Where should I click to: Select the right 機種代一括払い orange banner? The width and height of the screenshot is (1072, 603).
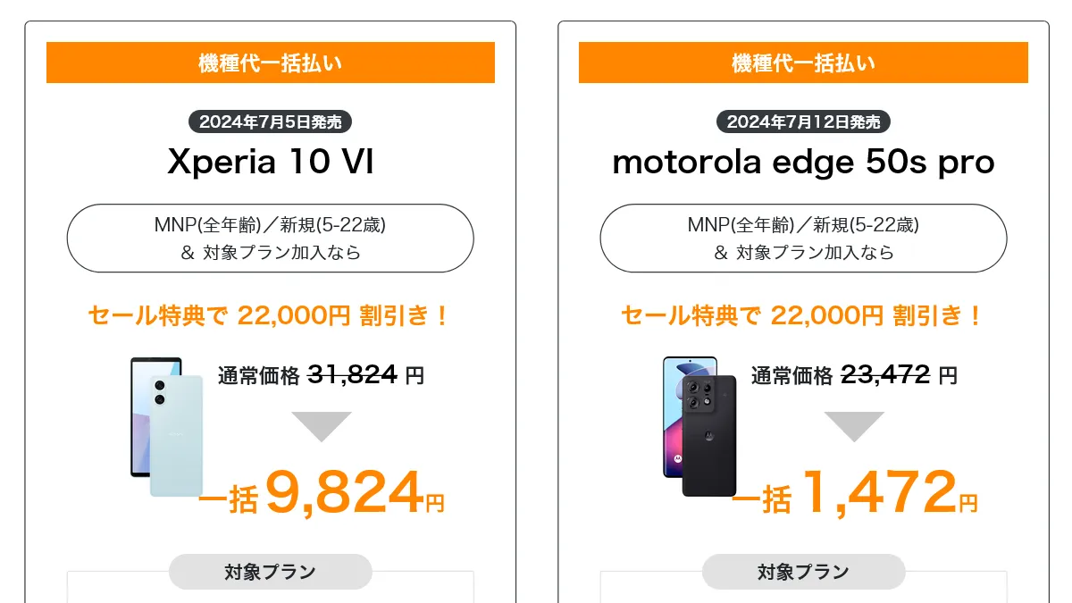[803, 63]
